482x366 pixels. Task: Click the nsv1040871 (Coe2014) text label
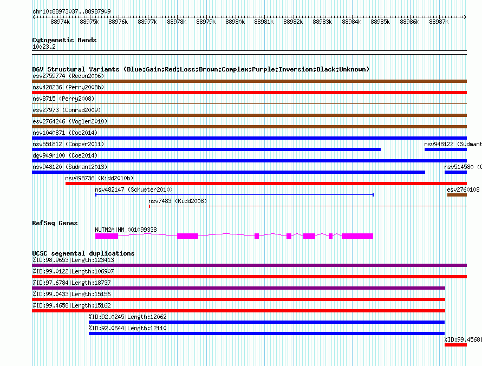65,133
